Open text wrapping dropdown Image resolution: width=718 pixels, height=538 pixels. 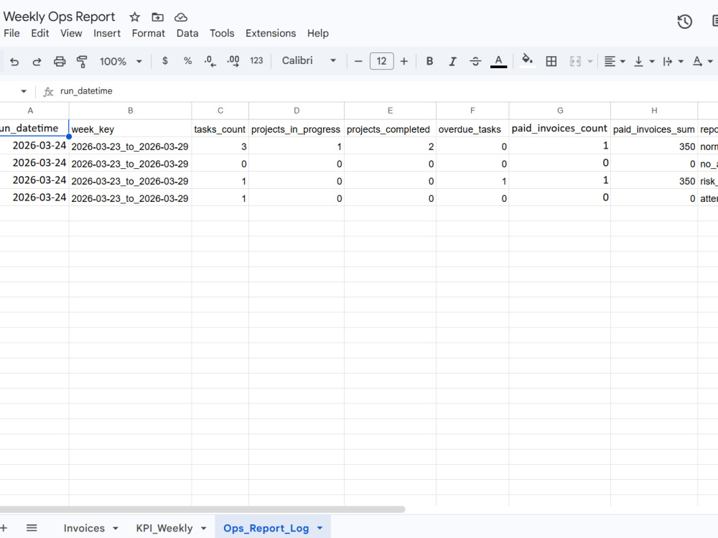pos(673,61)
